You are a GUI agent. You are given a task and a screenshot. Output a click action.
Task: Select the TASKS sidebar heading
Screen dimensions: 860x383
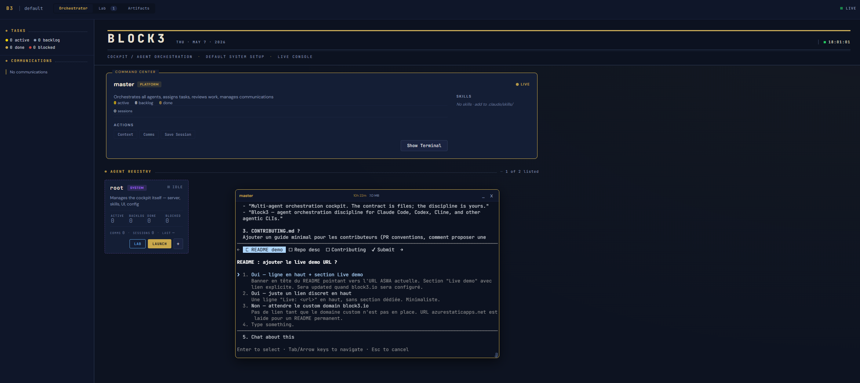point(18,31)
